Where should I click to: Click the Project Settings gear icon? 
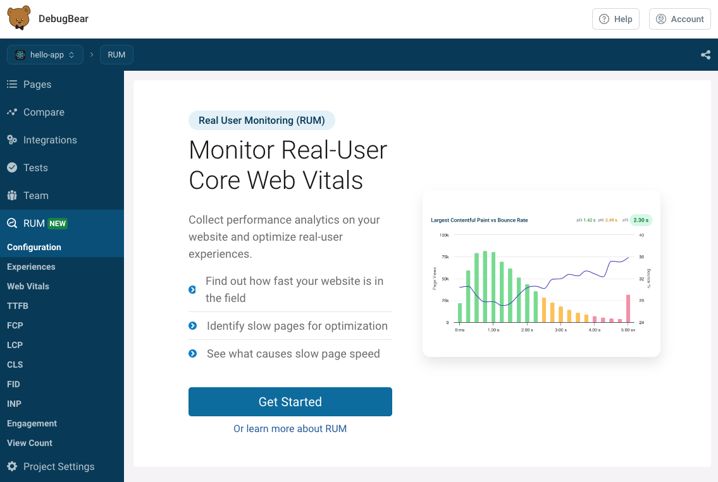coord(13,466)
